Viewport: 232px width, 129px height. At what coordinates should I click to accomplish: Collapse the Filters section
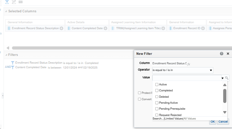[6, 55]
